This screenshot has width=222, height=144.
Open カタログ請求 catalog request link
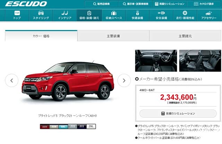[x=204, y=4]
